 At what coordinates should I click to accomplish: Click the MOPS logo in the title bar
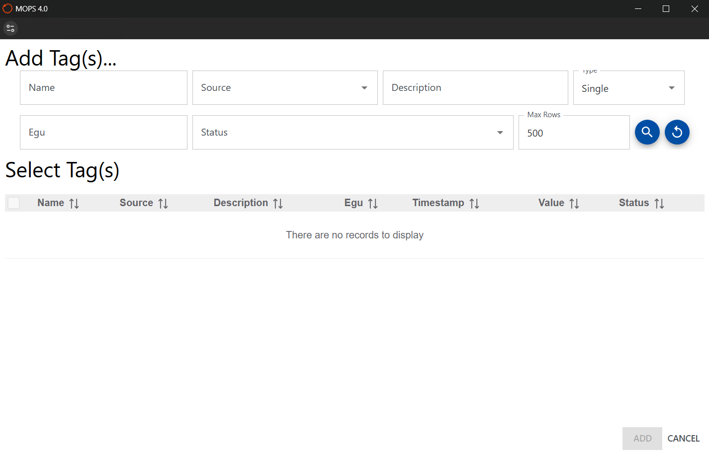pos(7,8)
